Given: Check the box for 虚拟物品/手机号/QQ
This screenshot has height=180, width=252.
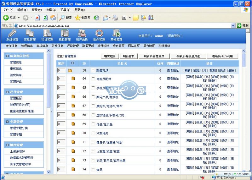Looking at the screenshot, I should (x=93, y=115).
